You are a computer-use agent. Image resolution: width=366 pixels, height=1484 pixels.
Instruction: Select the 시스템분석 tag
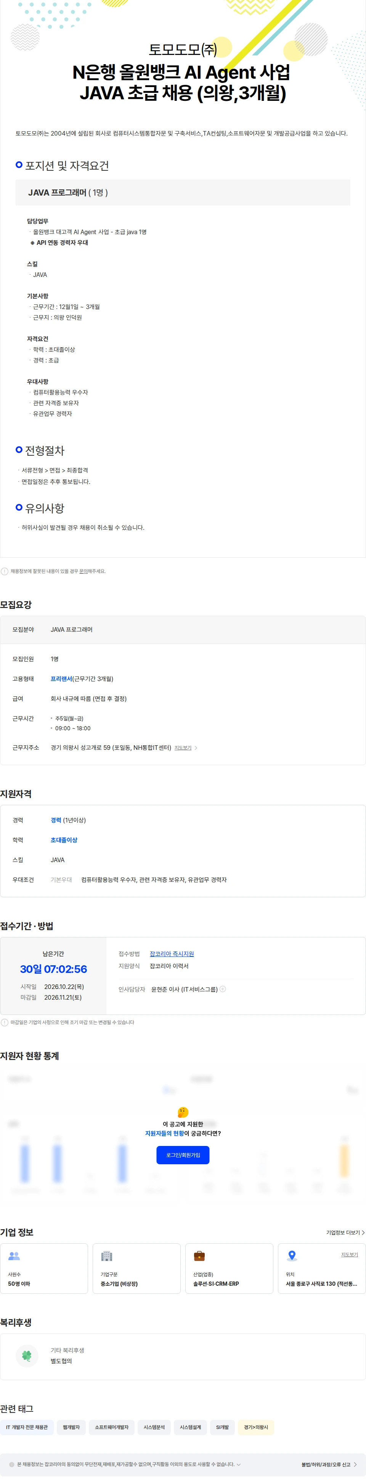pyautogui.click(x=154, y=1427)
